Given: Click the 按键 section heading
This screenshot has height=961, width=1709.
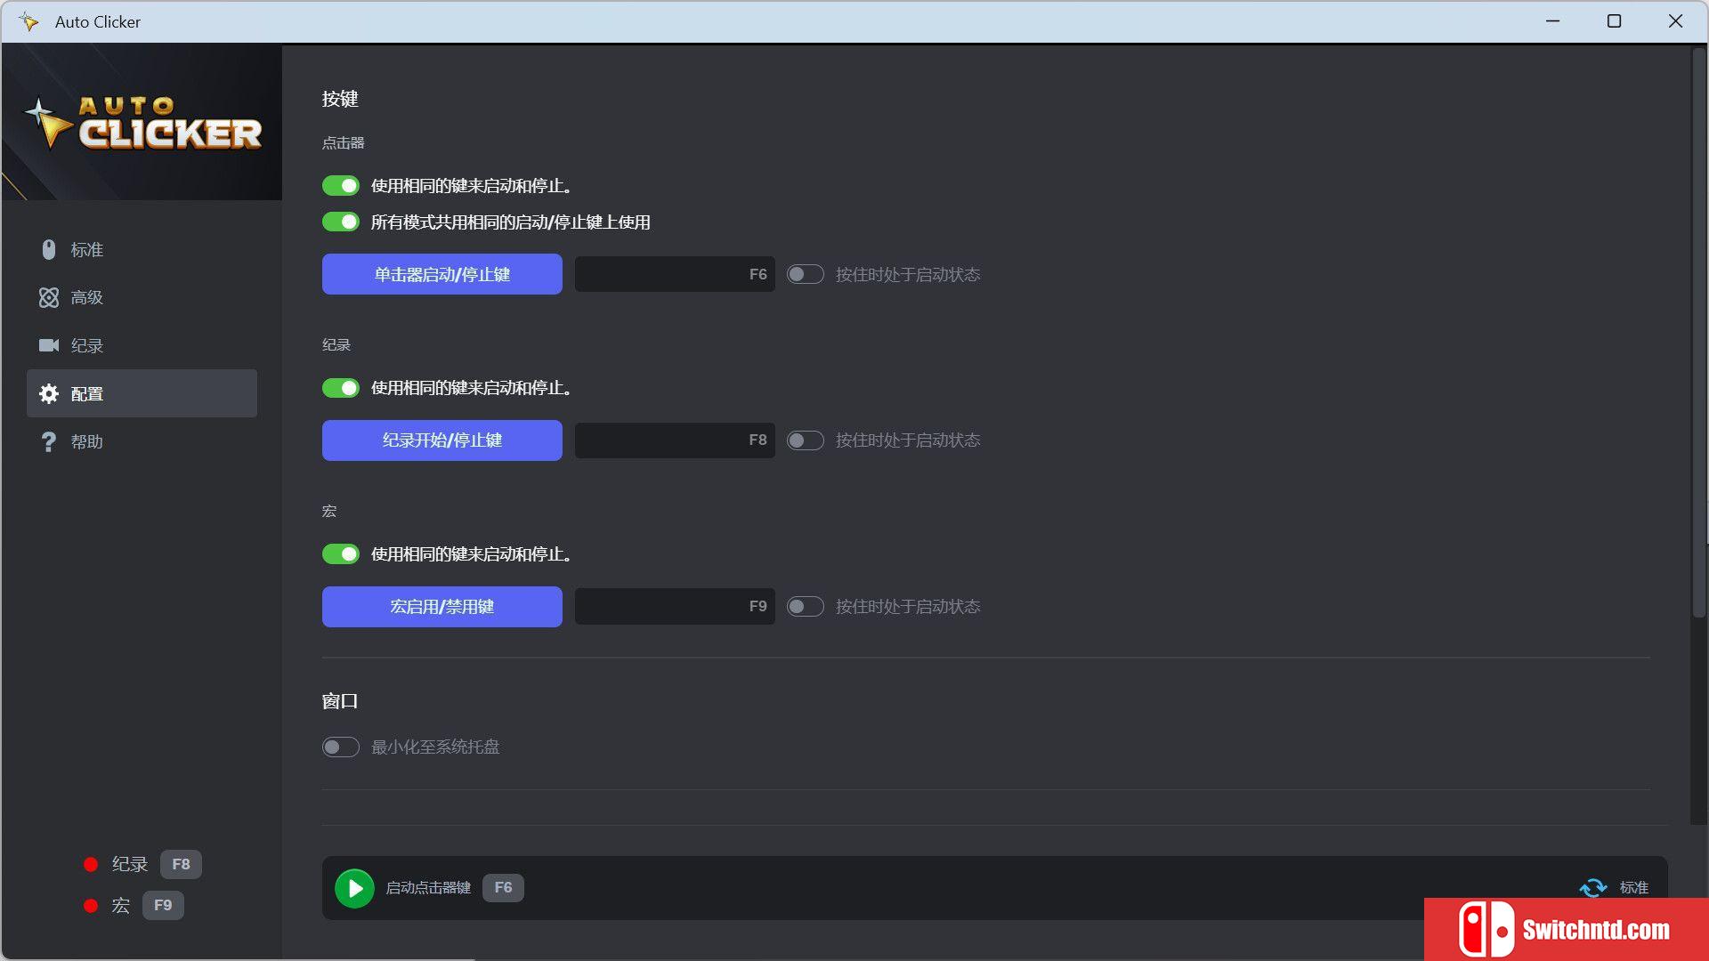Looking at the screenshot, I should (x=340, y=99).
